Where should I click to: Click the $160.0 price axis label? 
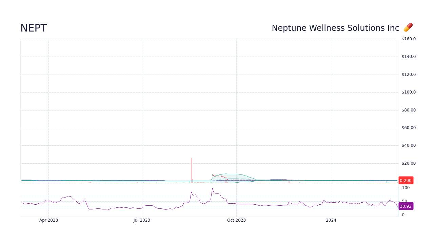(409, 39)
